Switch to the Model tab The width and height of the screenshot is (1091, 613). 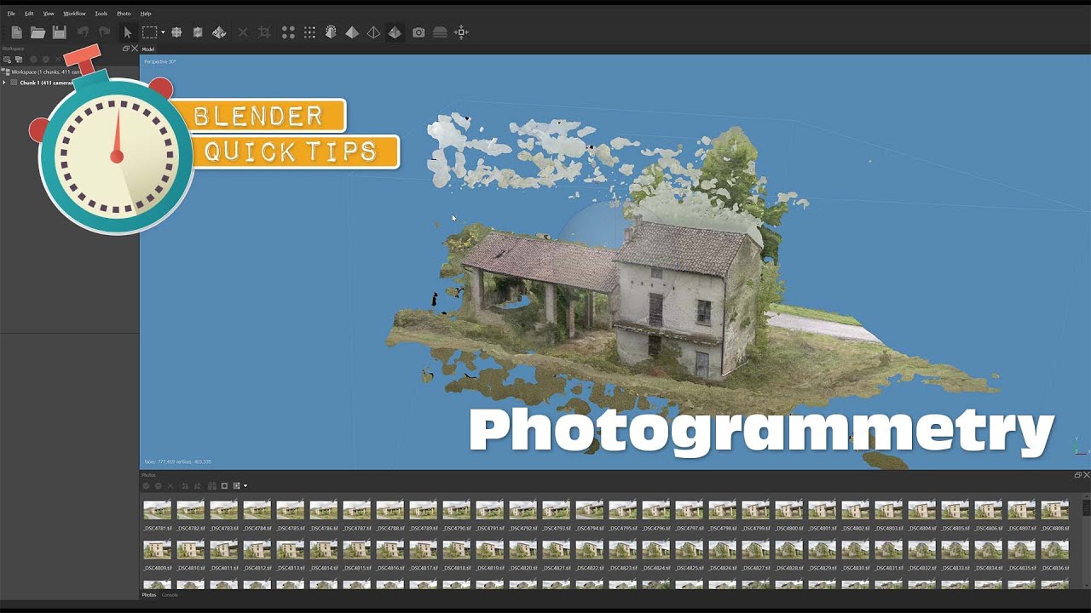tap(147, 49)
